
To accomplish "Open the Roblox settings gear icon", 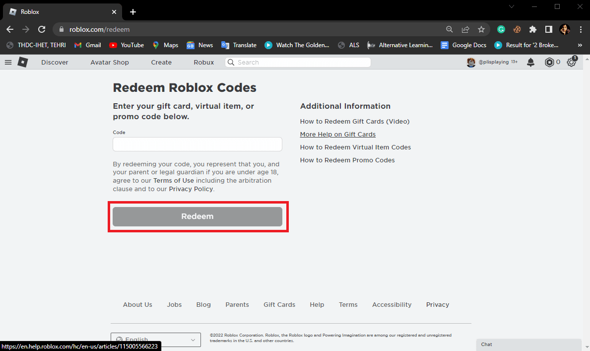I will pos(572,62).
